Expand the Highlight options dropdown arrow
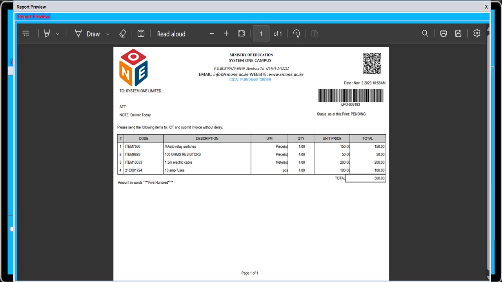The height and width of the screenshot is (282, 502). (x=58, y=34)
